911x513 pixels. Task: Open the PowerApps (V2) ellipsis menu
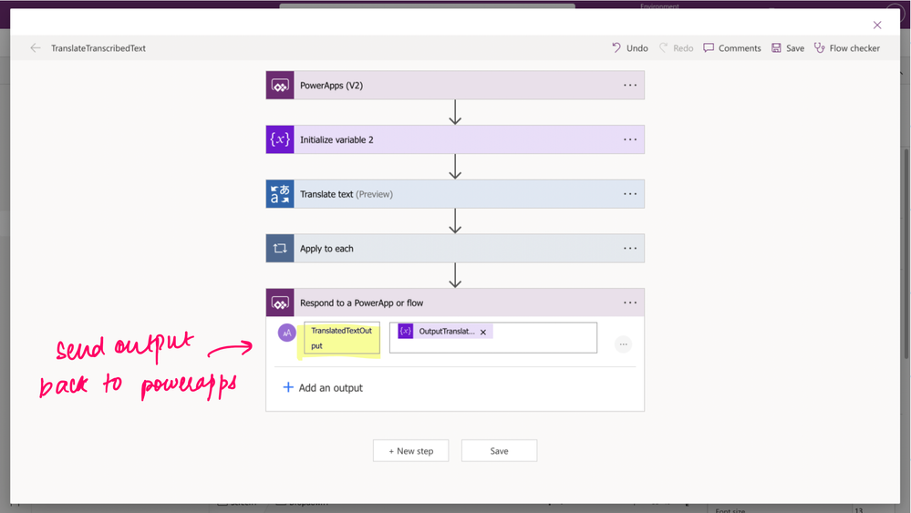click(x=630, y=86)
